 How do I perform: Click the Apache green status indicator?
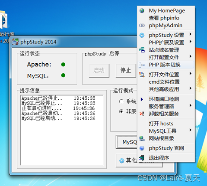click(63, 65)
